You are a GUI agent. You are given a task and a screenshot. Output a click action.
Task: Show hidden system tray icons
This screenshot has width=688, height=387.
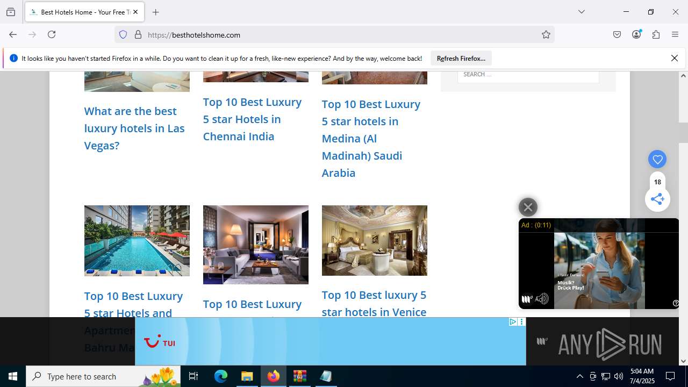tap(579, 376)
